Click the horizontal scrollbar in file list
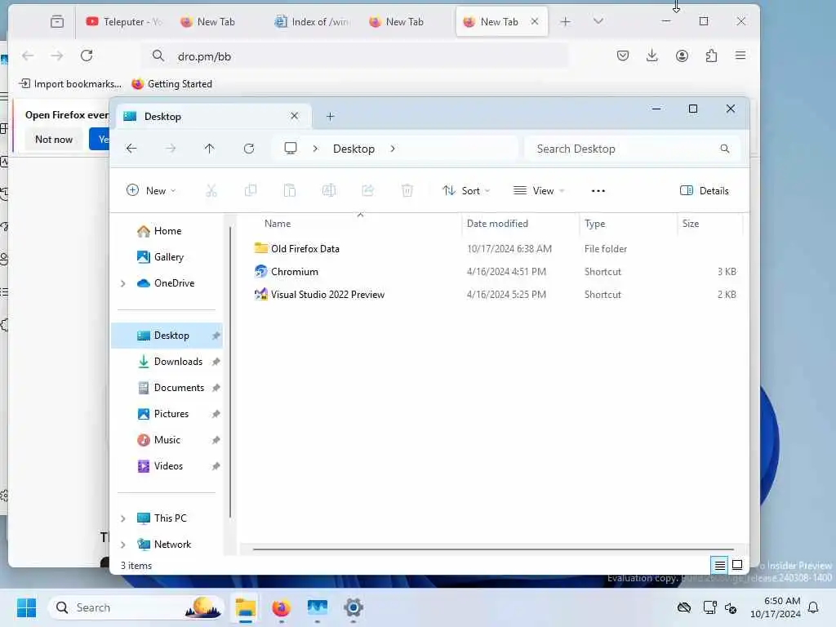This screenshot has height=627, width=836. (493, 549)
